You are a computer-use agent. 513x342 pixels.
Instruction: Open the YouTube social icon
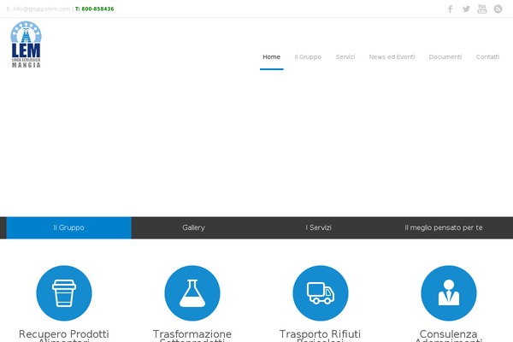tap(482, 9)
